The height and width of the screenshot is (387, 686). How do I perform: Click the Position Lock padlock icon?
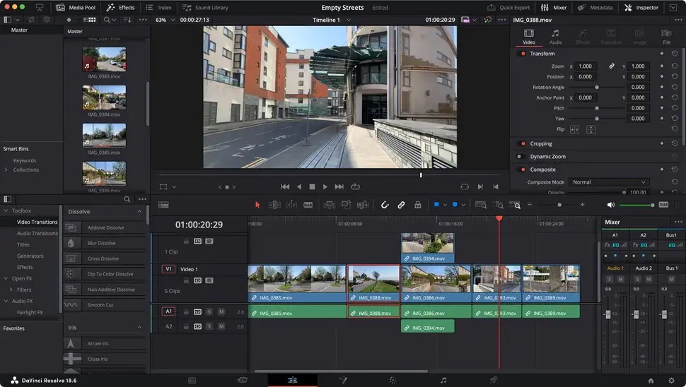(x=417, y=205)
